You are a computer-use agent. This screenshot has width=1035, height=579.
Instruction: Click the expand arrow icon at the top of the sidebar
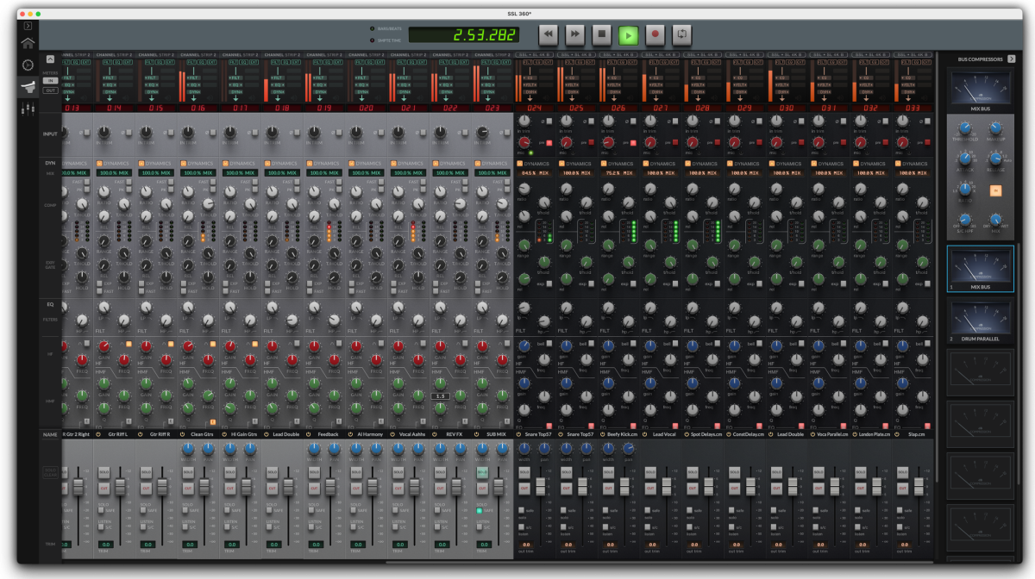(x=28, y=26)
